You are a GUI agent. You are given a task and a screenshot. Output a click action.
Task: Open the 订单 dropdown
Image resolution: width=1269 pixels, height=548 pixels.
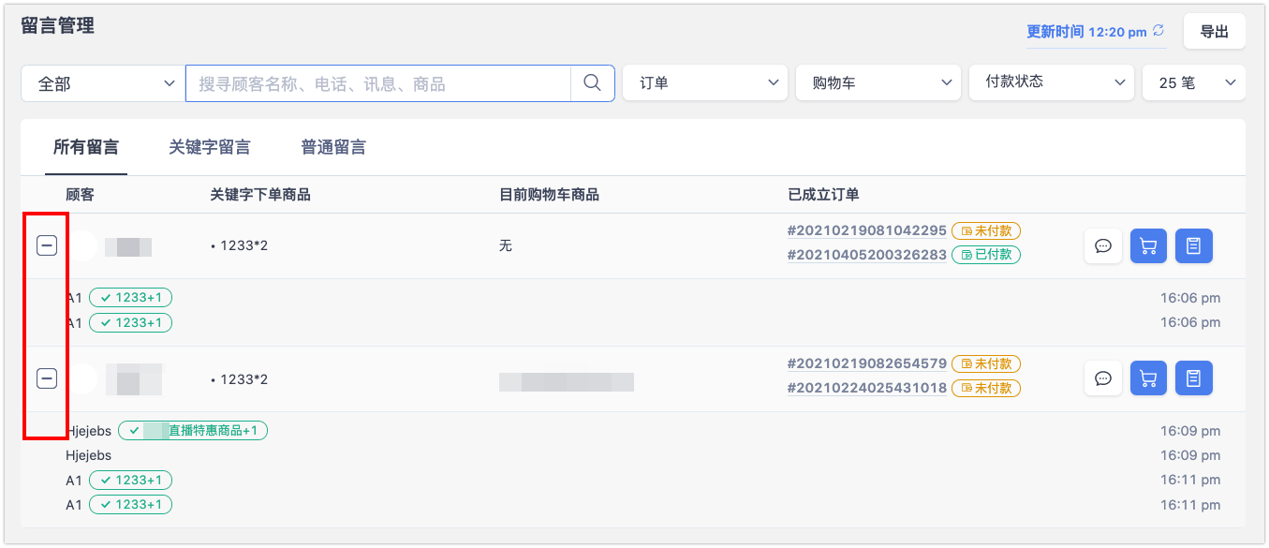(x=704, y=82)
